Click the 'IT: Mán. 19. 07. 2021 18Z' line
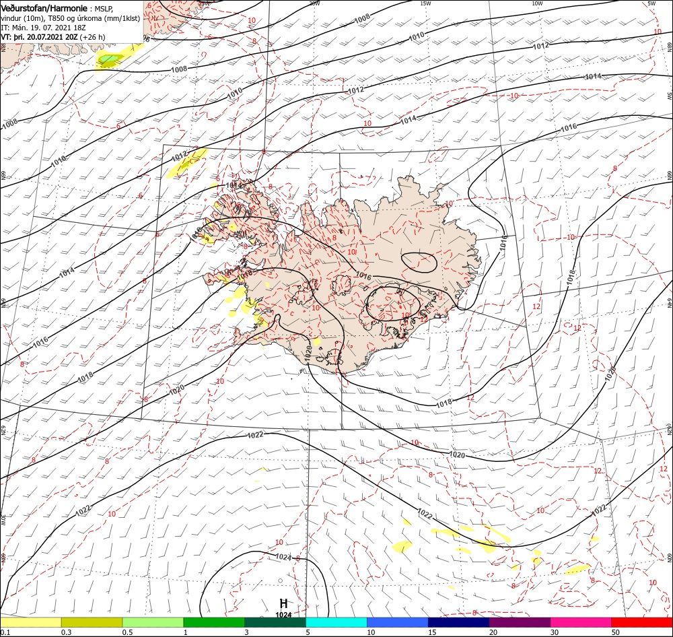This screenshot has width=673, height=637. point(43,28)
